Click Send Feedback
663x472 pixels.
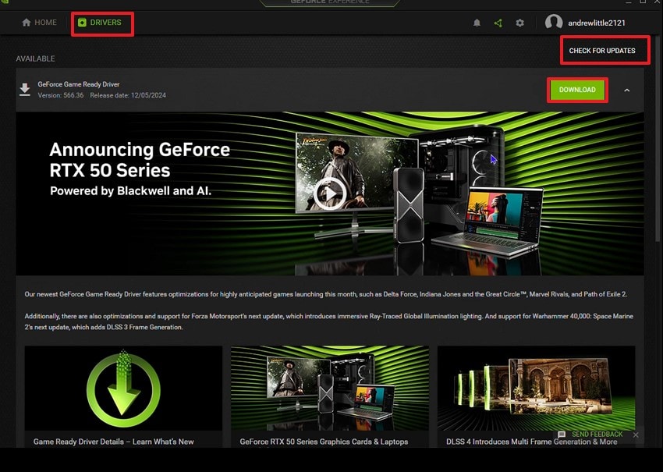pos(590,435)
